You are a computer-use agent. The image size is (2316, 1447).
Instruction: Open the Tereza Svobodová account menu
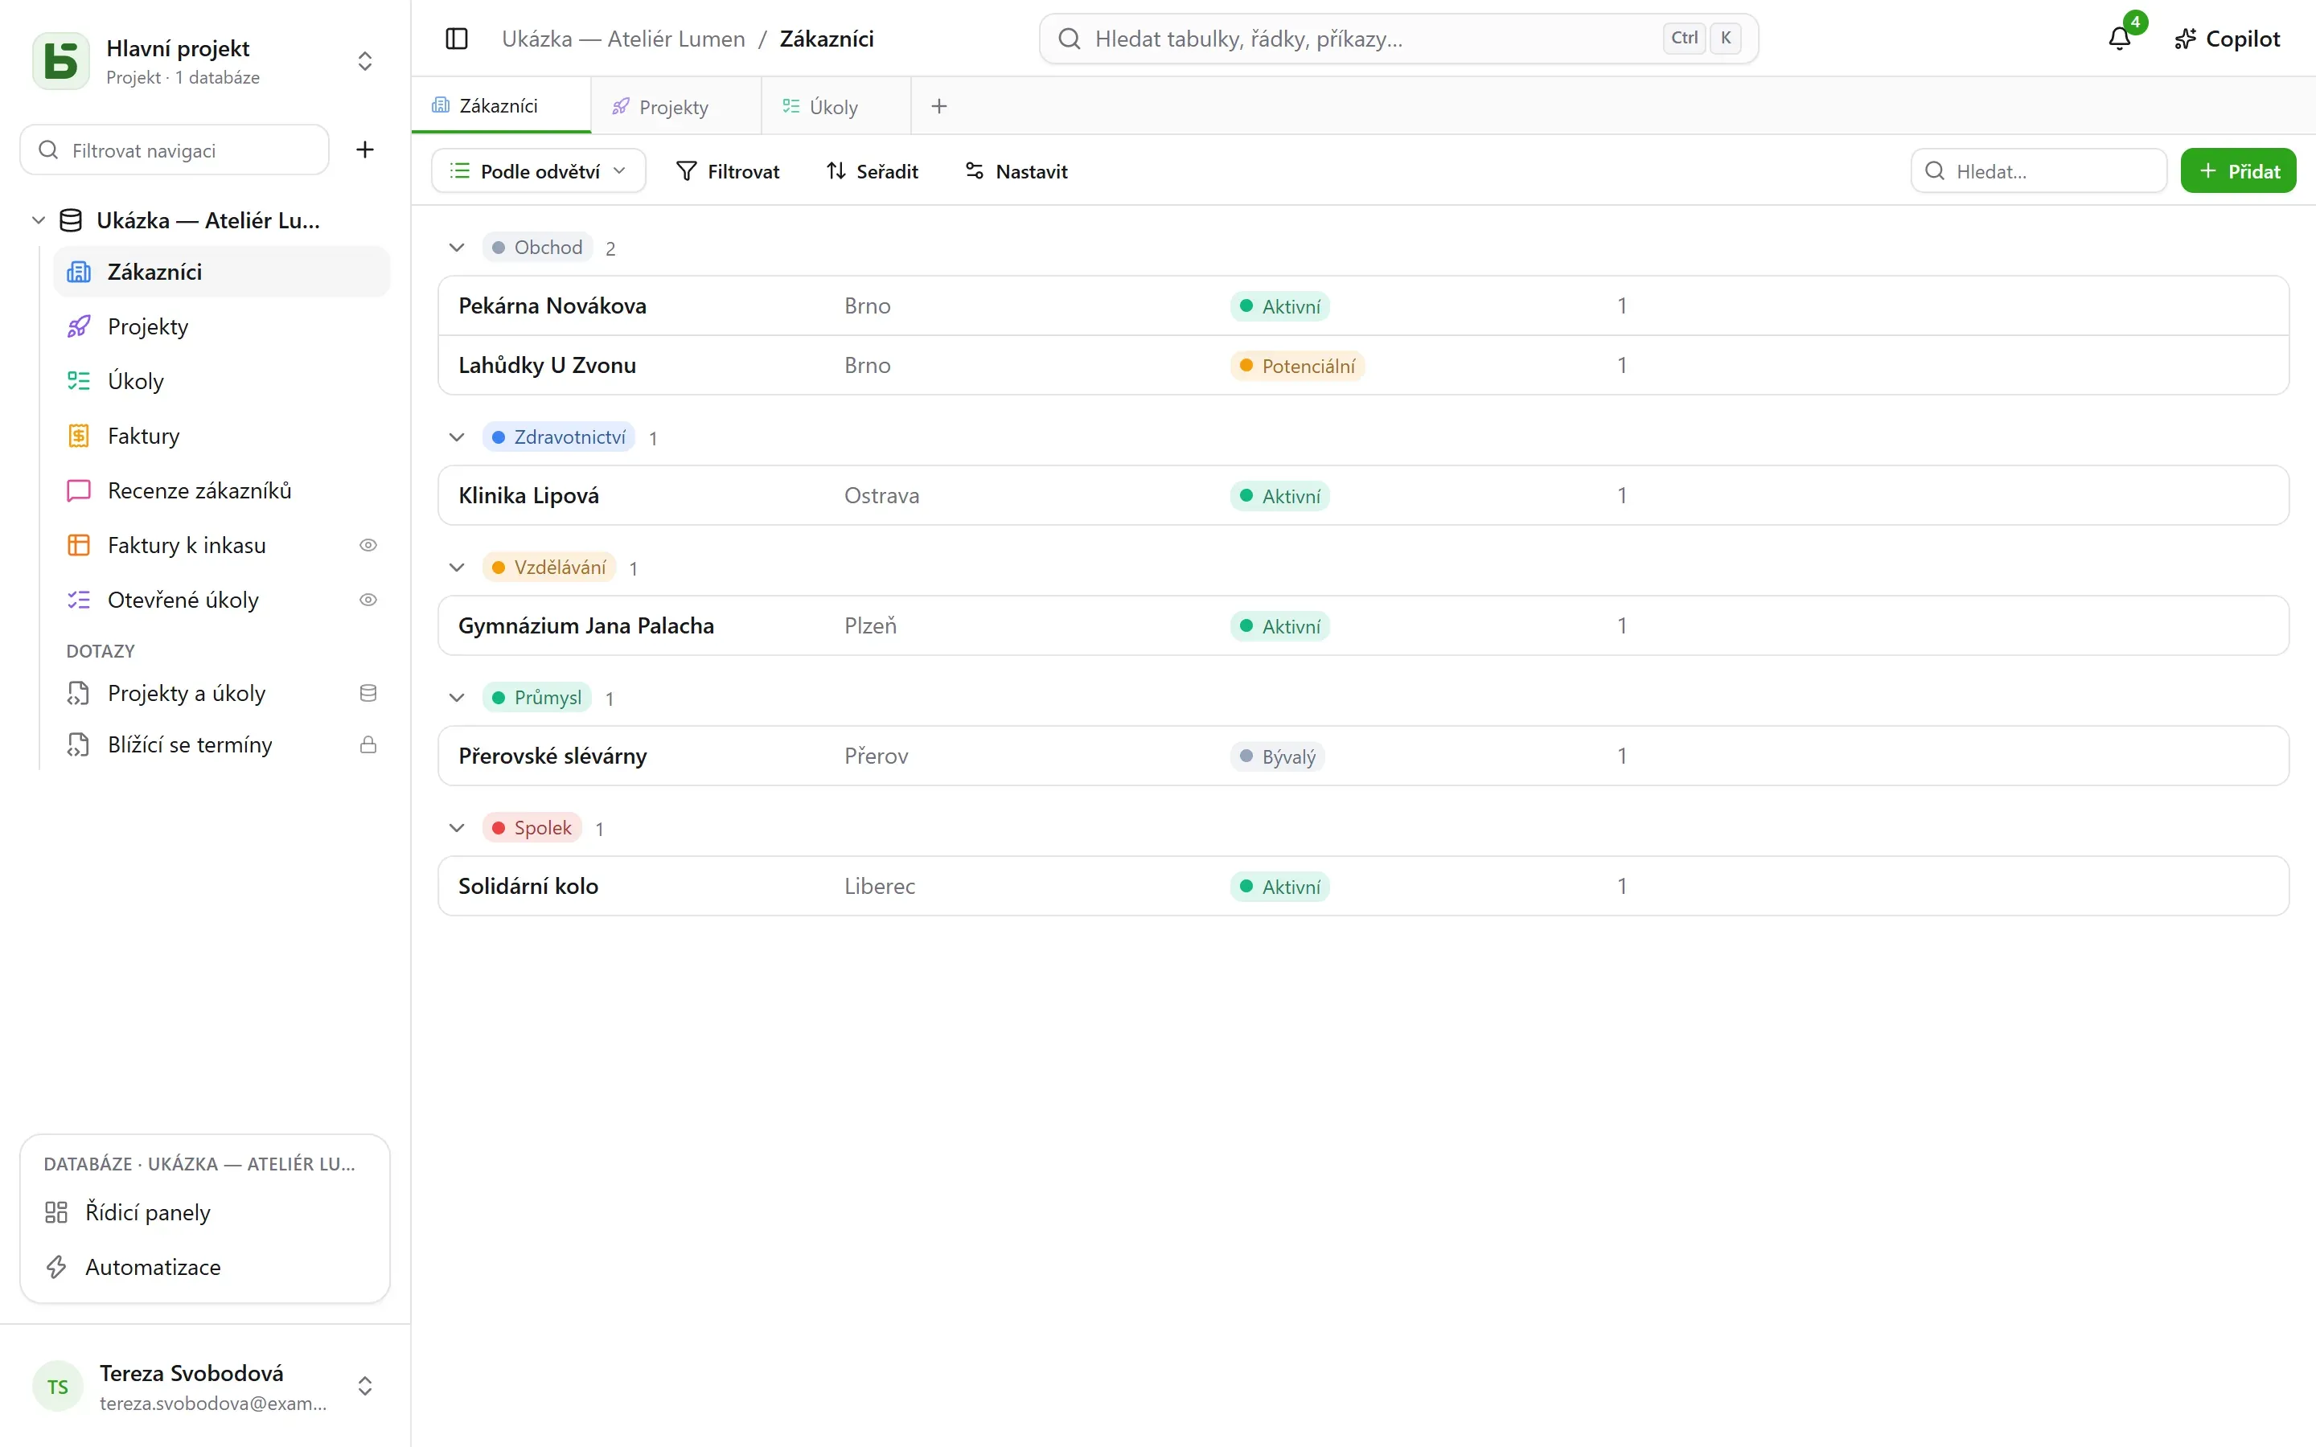[x=205, y=1386]
